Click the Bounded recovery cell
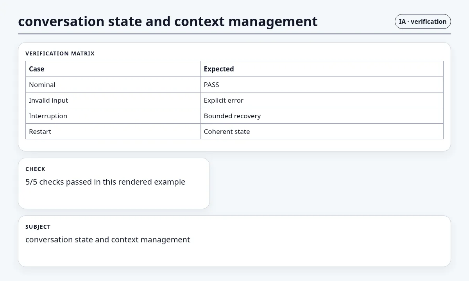469x281 pixels. tap(322, 116)
